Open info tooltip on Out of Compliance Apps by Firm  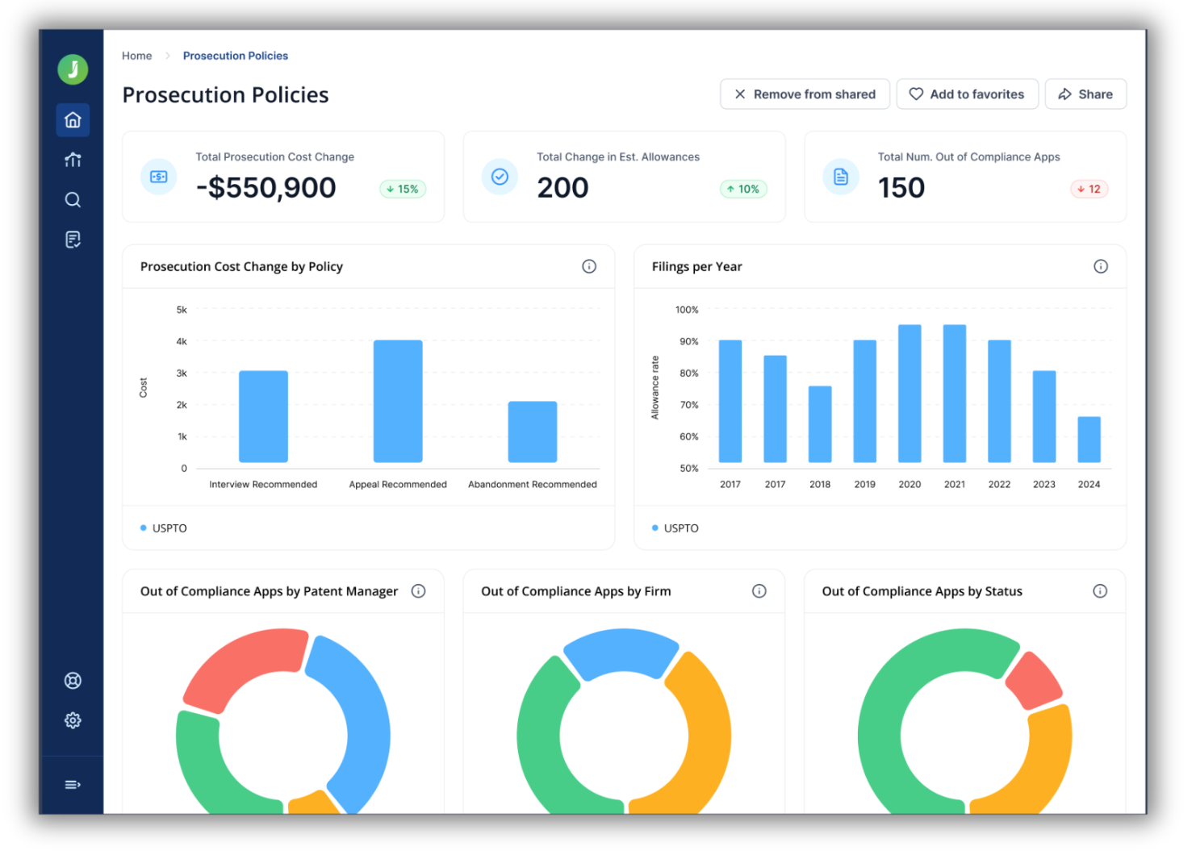[759, 590]
